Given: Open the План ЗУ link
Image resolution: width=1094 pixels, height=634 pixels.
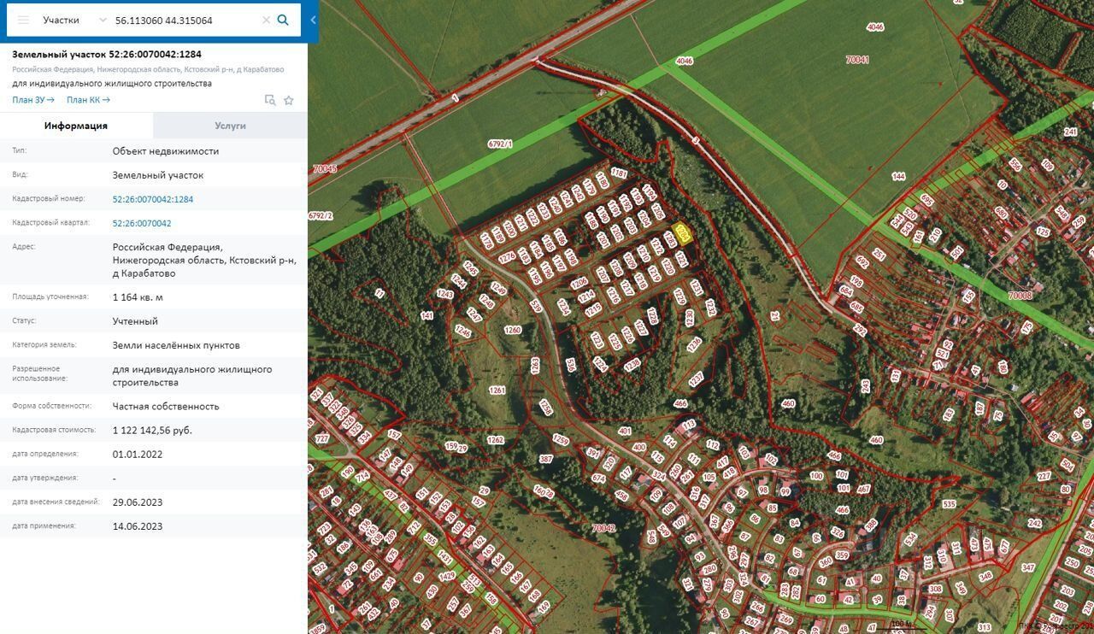Looking at the screenshot, I should tap(33, 100).
